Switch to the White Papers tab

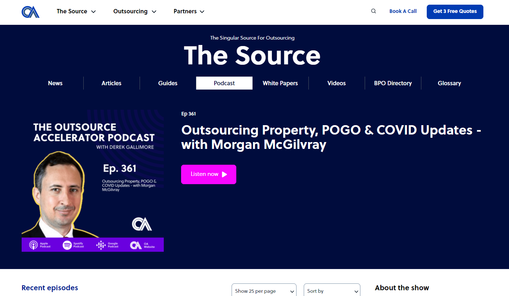280,83
